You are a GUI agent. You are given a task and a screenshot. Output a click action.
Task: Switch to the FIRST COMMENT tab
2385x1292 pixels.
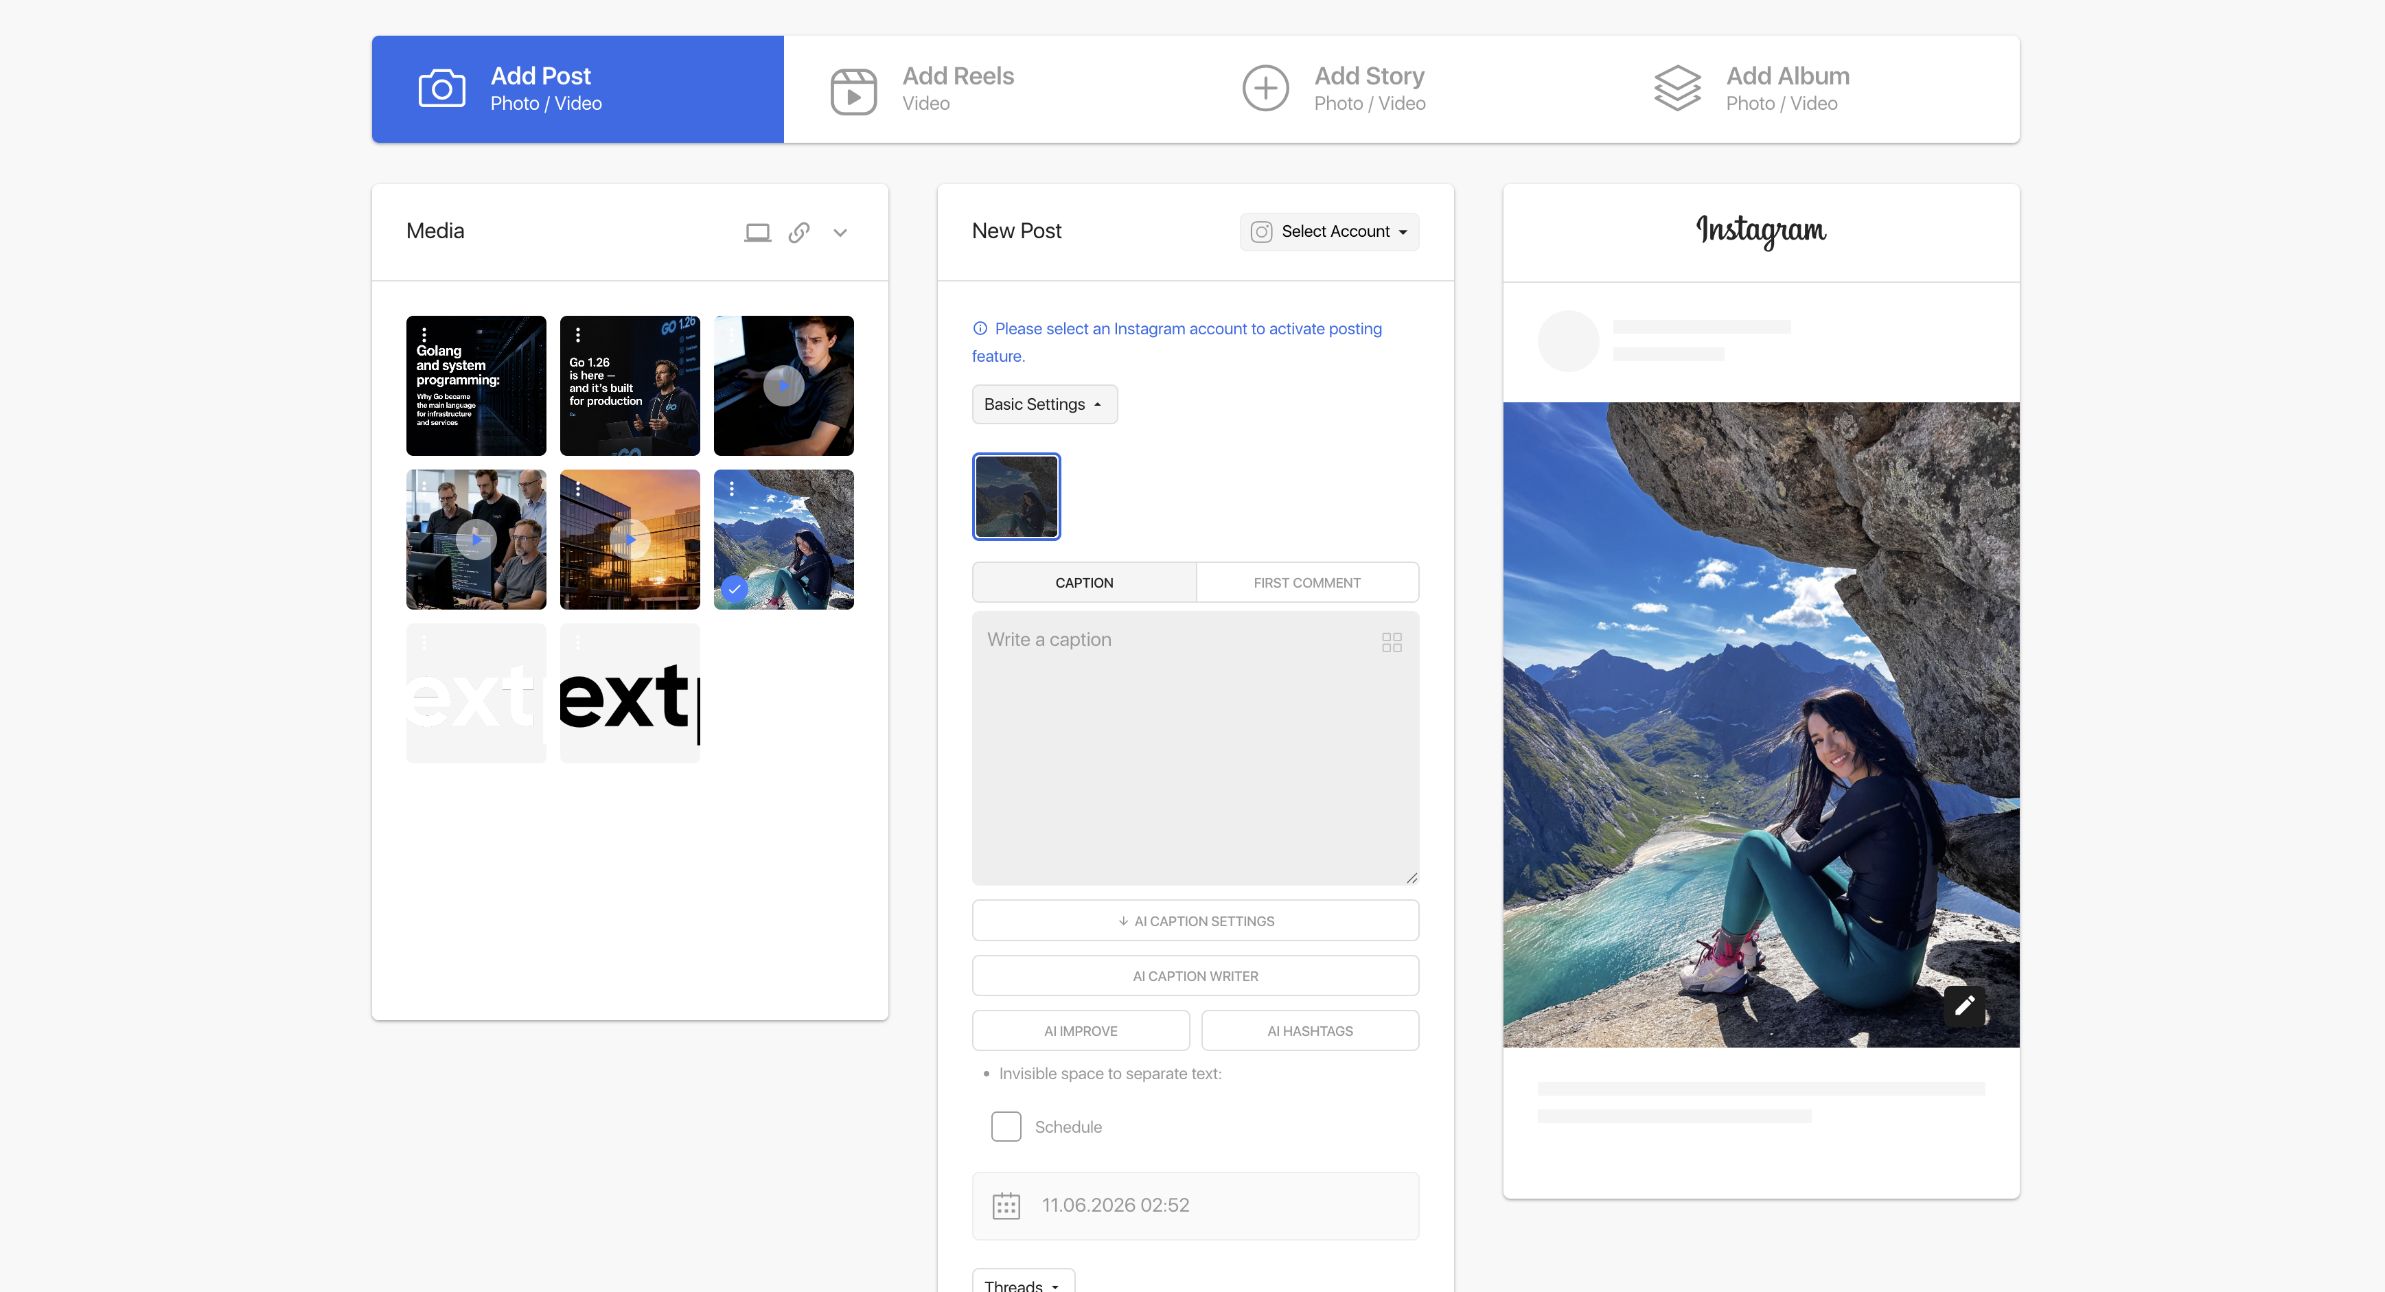(x=1307, y=582)
